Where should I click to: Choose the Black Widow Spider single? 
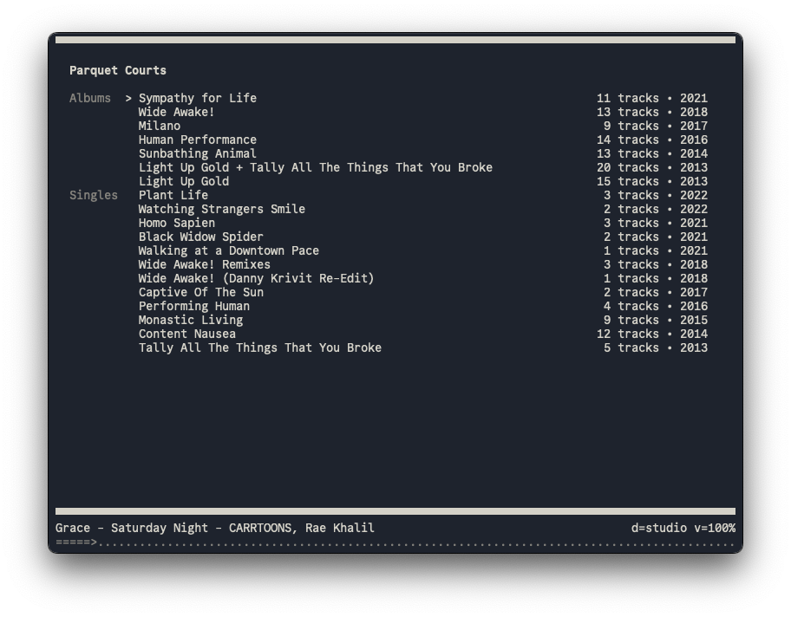coord(201,237)
